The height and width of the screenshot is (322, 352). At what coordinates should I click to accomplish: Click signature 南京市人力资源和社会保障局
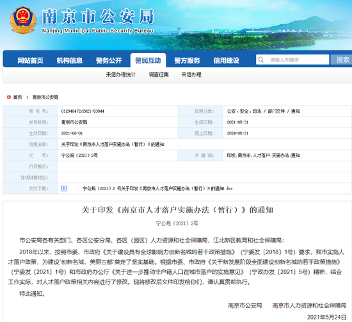click(x=309, y=305)
